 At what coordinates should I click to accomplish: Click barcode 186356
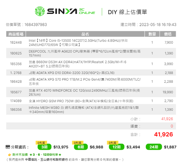[16, 109]
